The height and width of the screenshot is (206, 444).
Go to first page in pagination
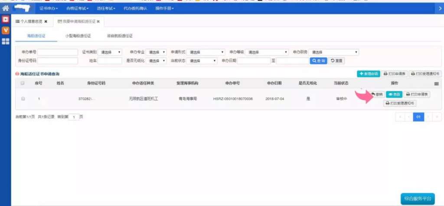coord(399,117)
